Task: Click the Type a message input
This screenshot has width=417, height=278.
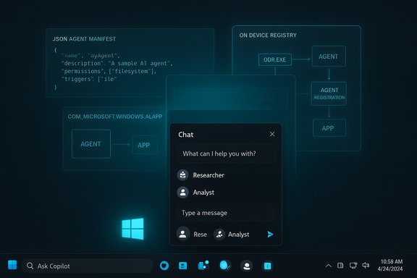Action: [226, 213]
